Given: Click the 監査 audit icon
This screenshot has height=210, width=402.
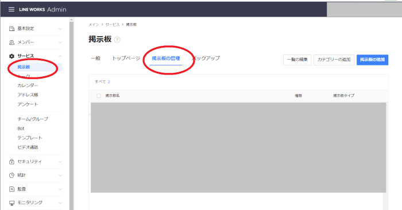Looking at the screenshot, I should (11, 189).
